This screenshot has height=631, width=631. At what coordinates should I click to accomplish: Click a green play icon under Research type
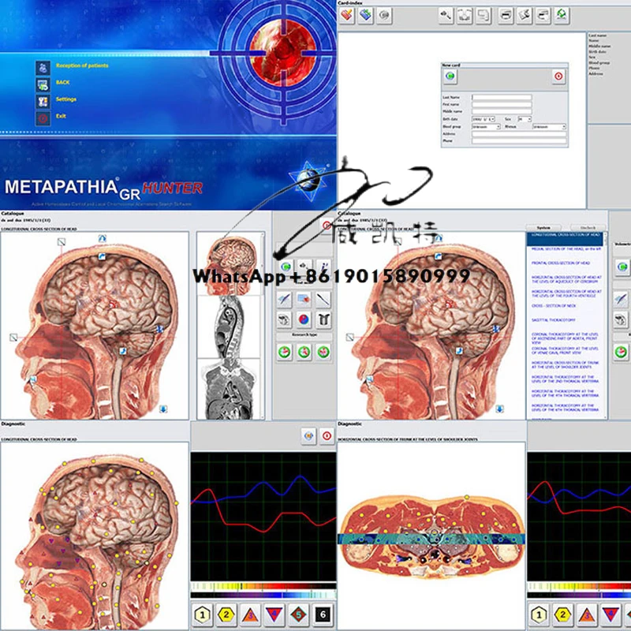coord(285,352)
